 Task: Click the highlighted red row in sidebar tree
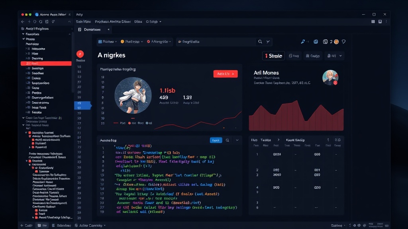[46, 63]
